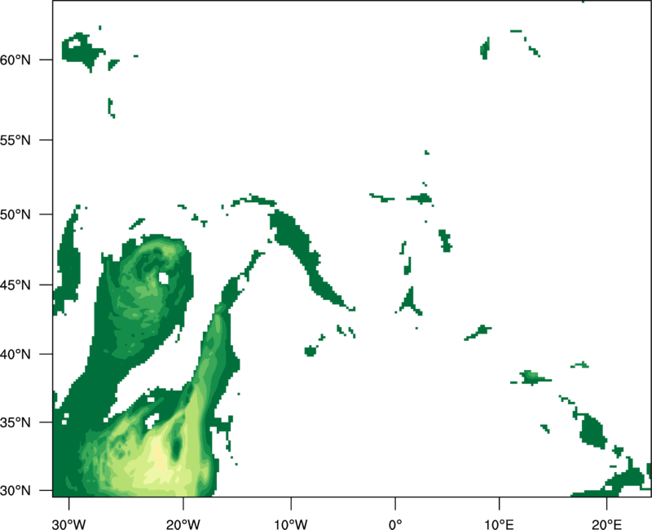Click the 10°E longitude label
The width and height of the screenshot is (652, 530).
tap(499, 523)
